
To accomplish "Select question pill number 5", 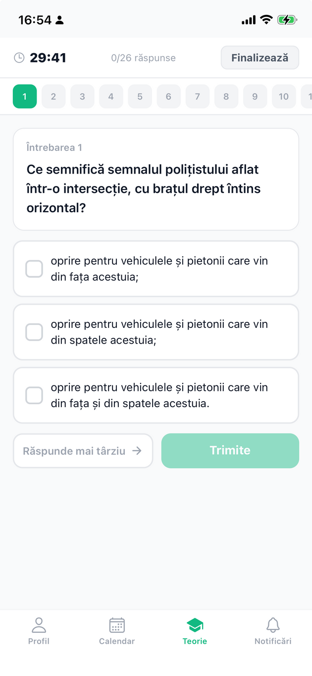I will [140, 96].
